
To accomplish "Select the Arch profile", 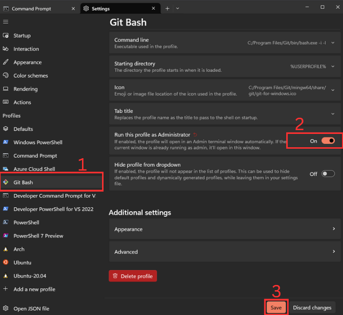I will tap(52, 249).
